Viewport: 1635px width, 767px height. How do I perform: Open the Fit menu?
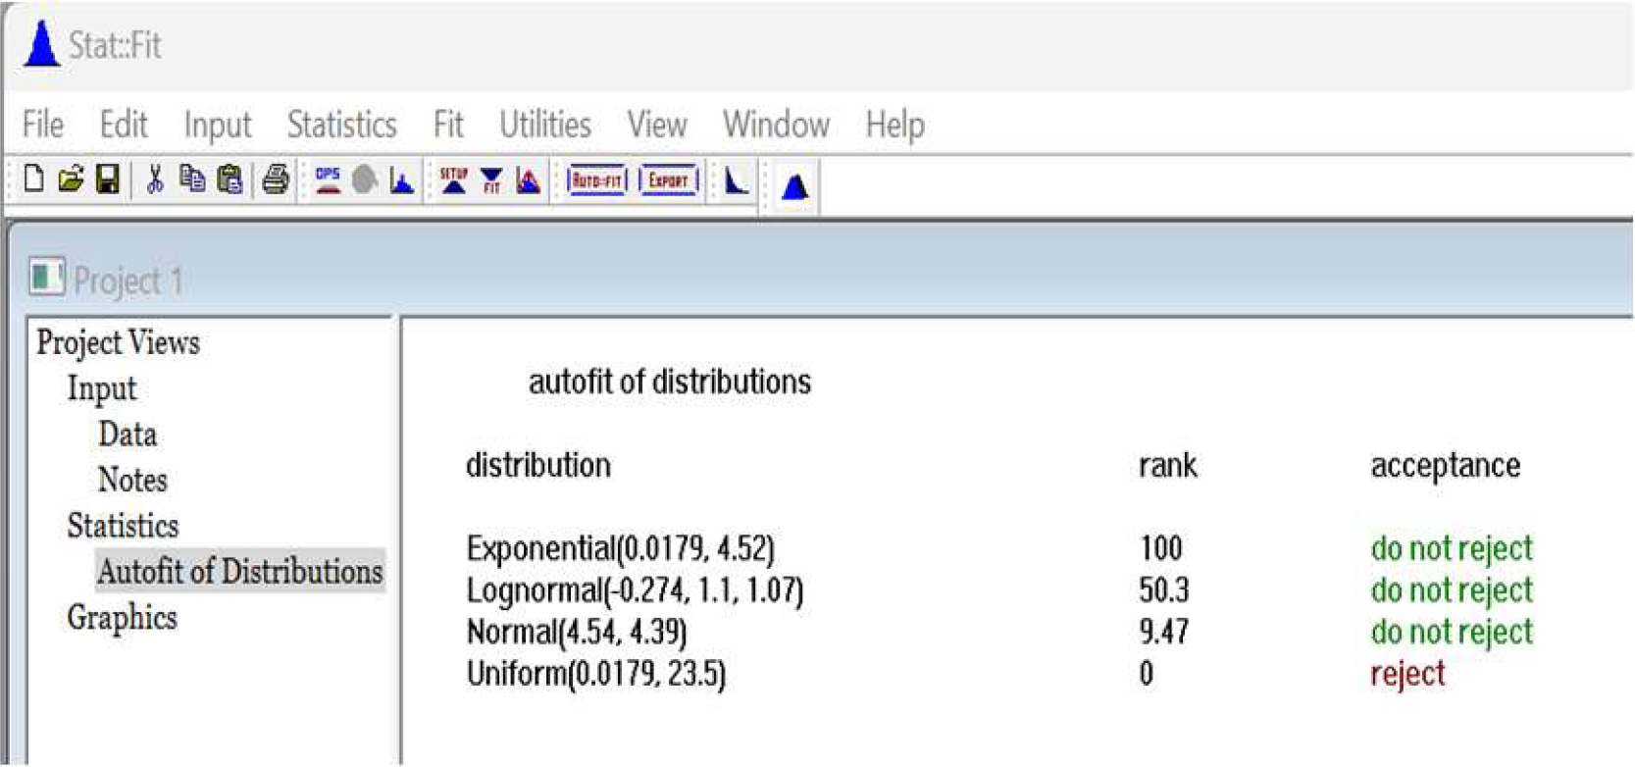(x=447, y=125)
